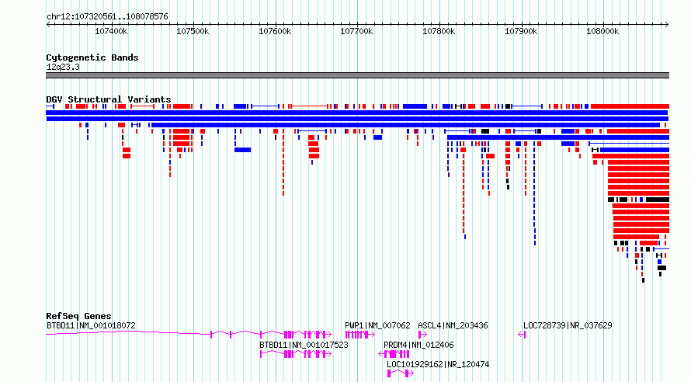Select the PRDM4 magenta gene model glyph
691x382 pixels.
[394, 354]
